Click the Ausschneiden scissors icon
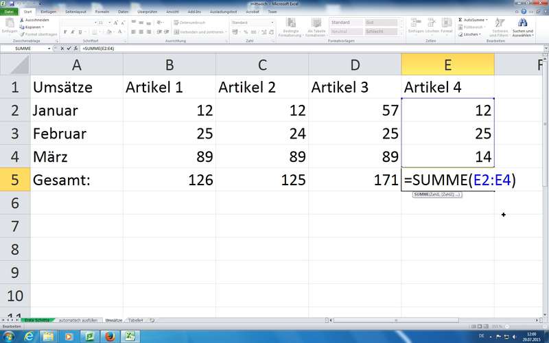The image size is (549, 343). (x=22, y=20)
